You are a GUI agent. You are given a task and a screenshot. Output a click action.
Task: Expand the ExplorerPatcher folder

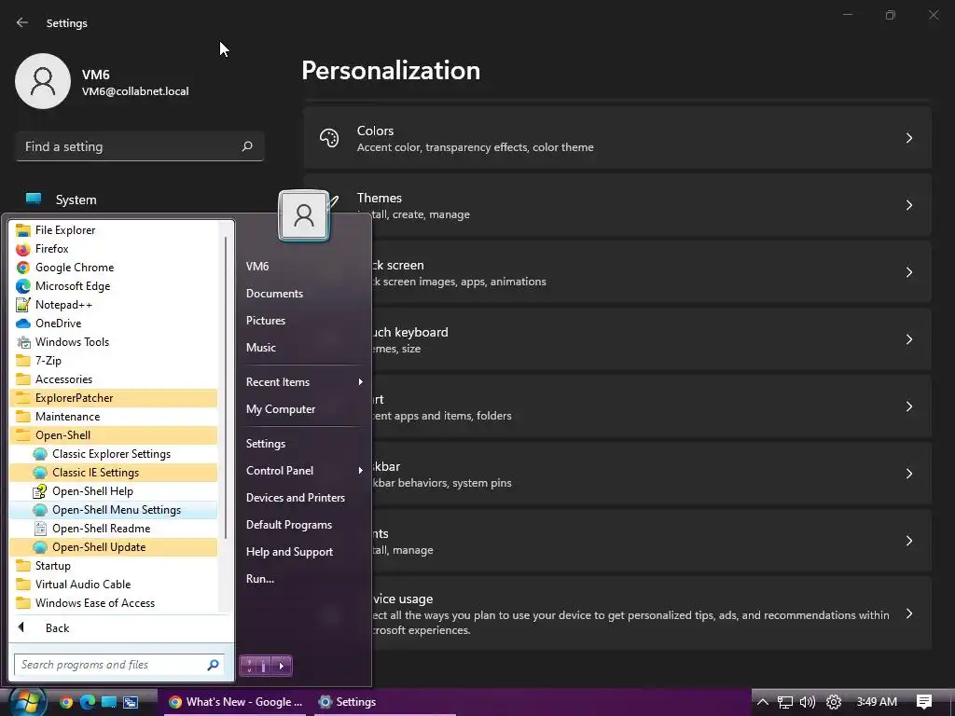[114, 398]
